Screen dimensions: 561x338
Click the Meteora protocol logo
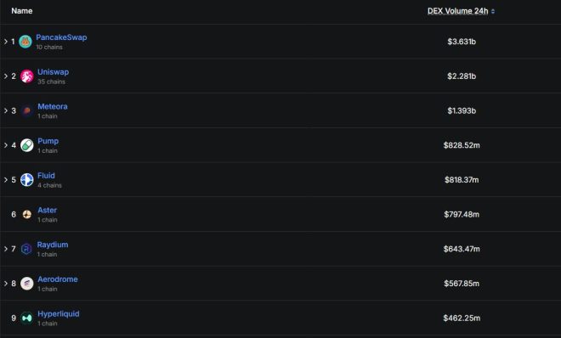tap(27, 110)
